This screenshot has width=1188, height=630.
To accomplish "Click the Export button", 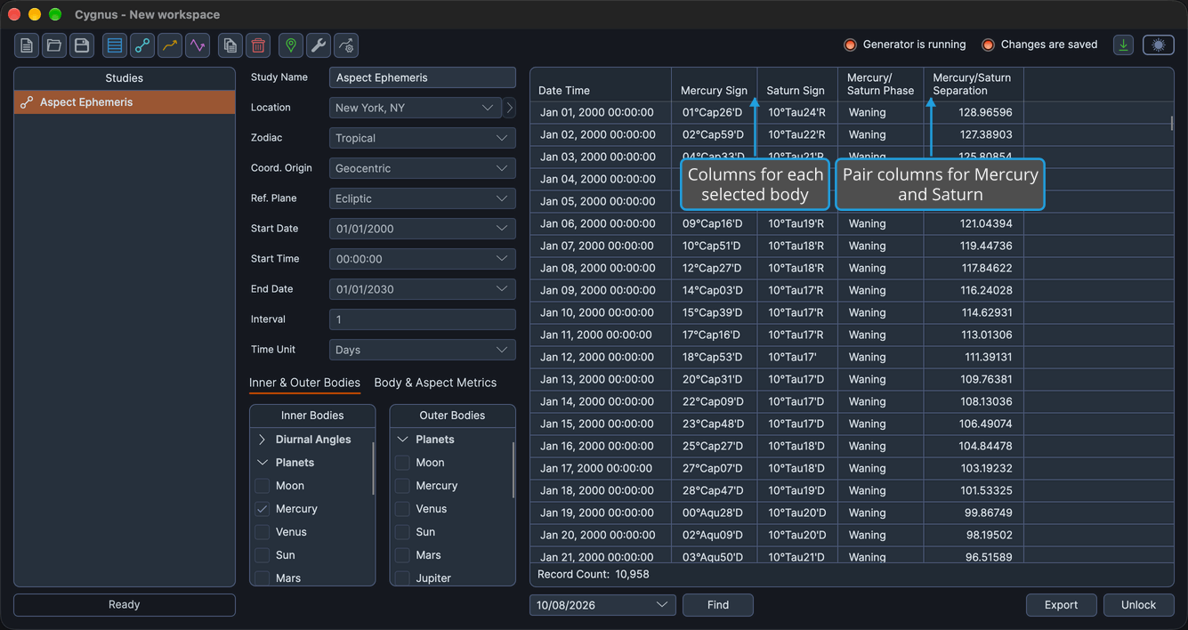I will pyautogui.click(x=1061, y=605).
